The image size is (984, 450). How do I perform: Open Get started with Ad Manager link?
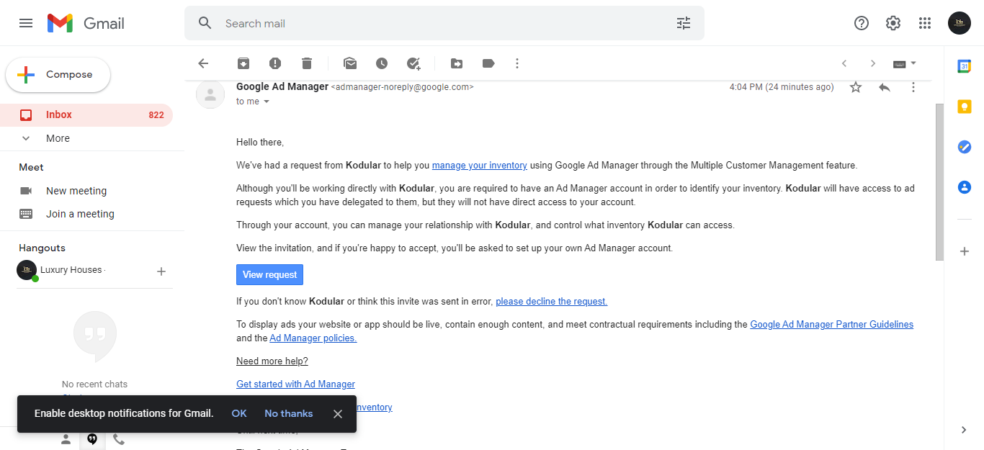click(295, 384)
